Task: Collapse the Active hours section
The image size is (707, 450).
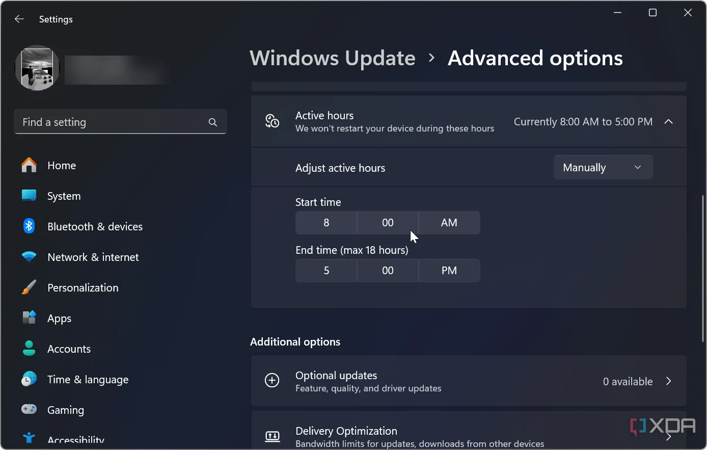Action: point(668,122)
